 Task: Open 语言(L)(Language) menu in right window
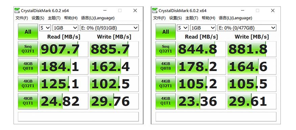coord(235,18)
